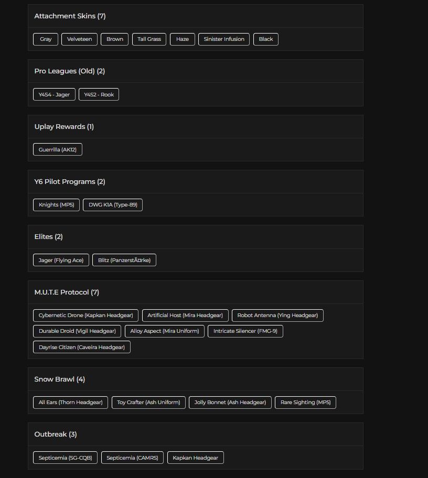Screen dimensions: 428x478
Task: Select Jolly Bonnet (Ash Headgear) tag
Action: click(230, 403)
